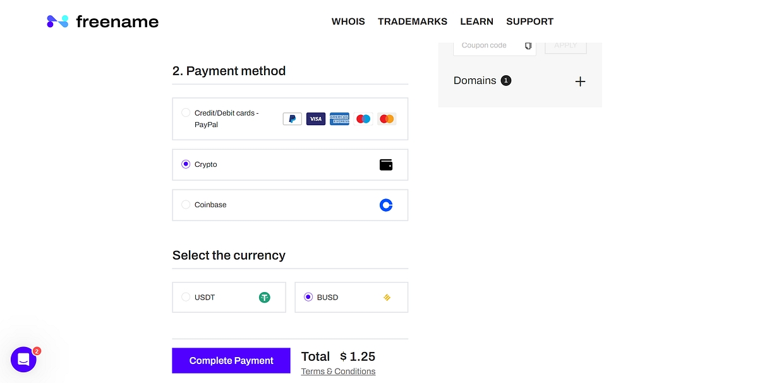Screen dimensions: 774x383
Task: Open the Terms & Conditions link
Action: pos(338,372)
